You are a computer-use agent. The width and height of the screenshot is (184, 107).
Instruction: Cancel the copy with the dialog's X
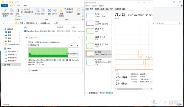coord(78,45)
